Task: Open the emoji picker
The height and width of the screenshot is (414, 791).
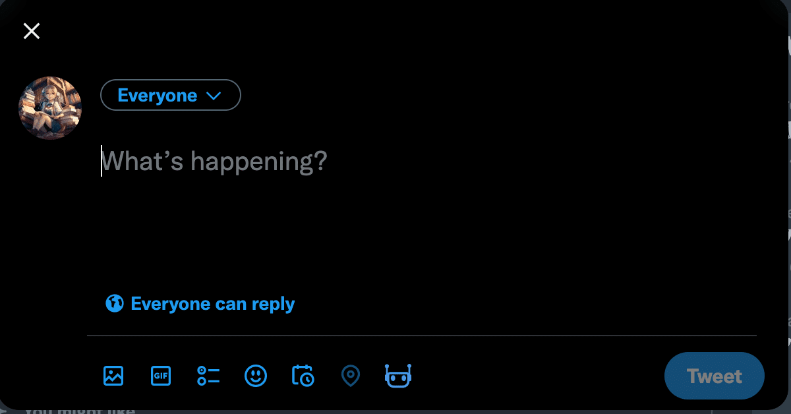Action: pyautogui.click(x=256, y=376)
